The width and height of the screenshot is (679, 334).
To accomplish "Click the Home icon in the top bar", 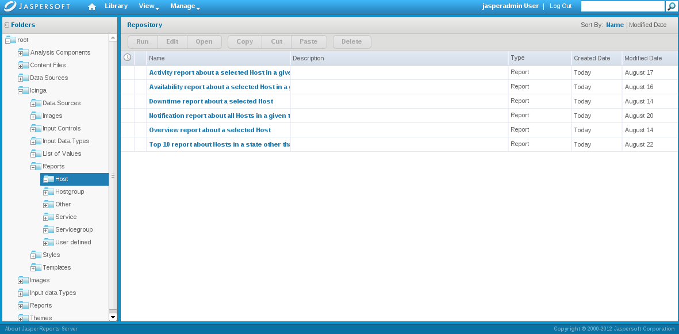I will point(91,6).
